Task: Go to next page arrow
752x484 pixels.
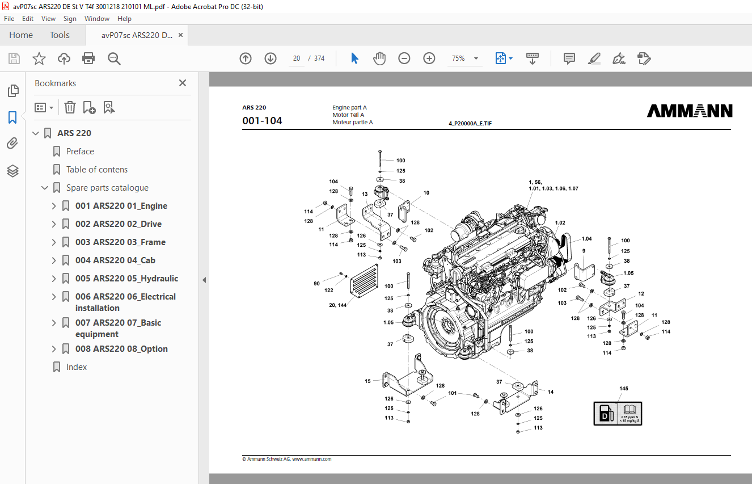Action: [x=271, y=58]
